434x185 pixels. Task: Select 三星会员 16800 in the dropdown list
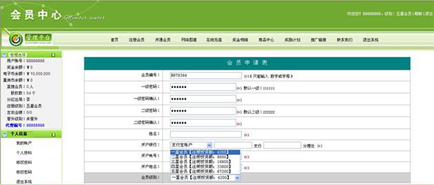[205, 162]
